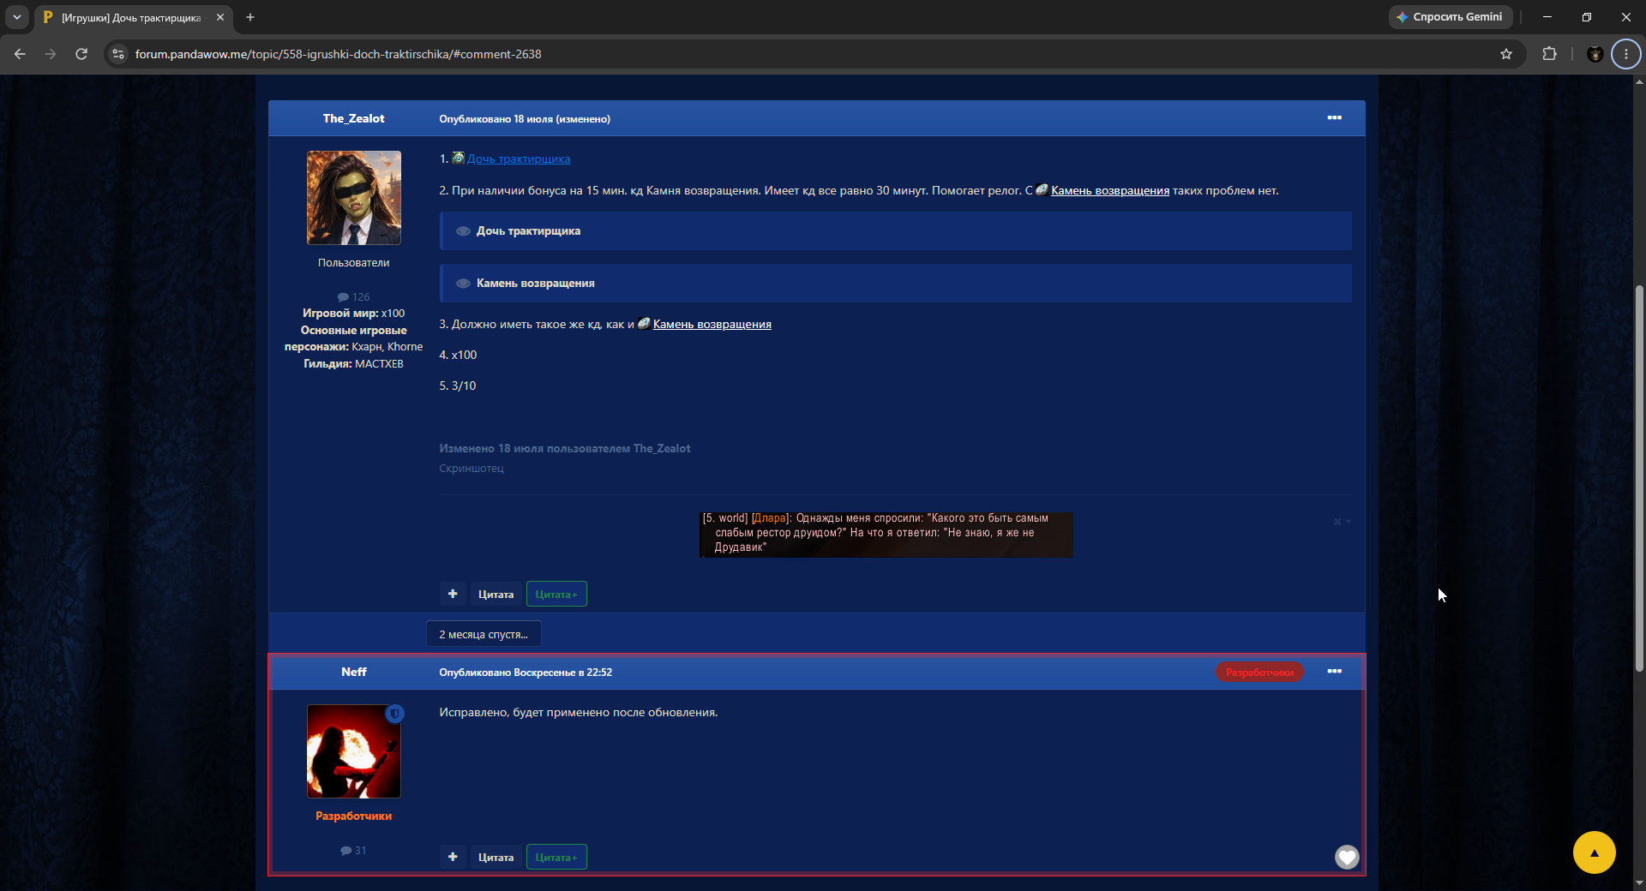
Task: Open The_Zealot's avatar image
Action: coord(353,198)
